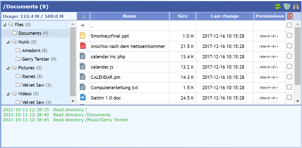
Task: Click the Documents folder icon in tree
Action: point(15,33)
